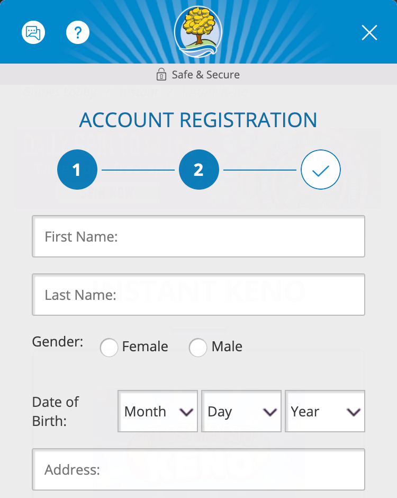Click the Last Name input field

[x=198, y=295]
